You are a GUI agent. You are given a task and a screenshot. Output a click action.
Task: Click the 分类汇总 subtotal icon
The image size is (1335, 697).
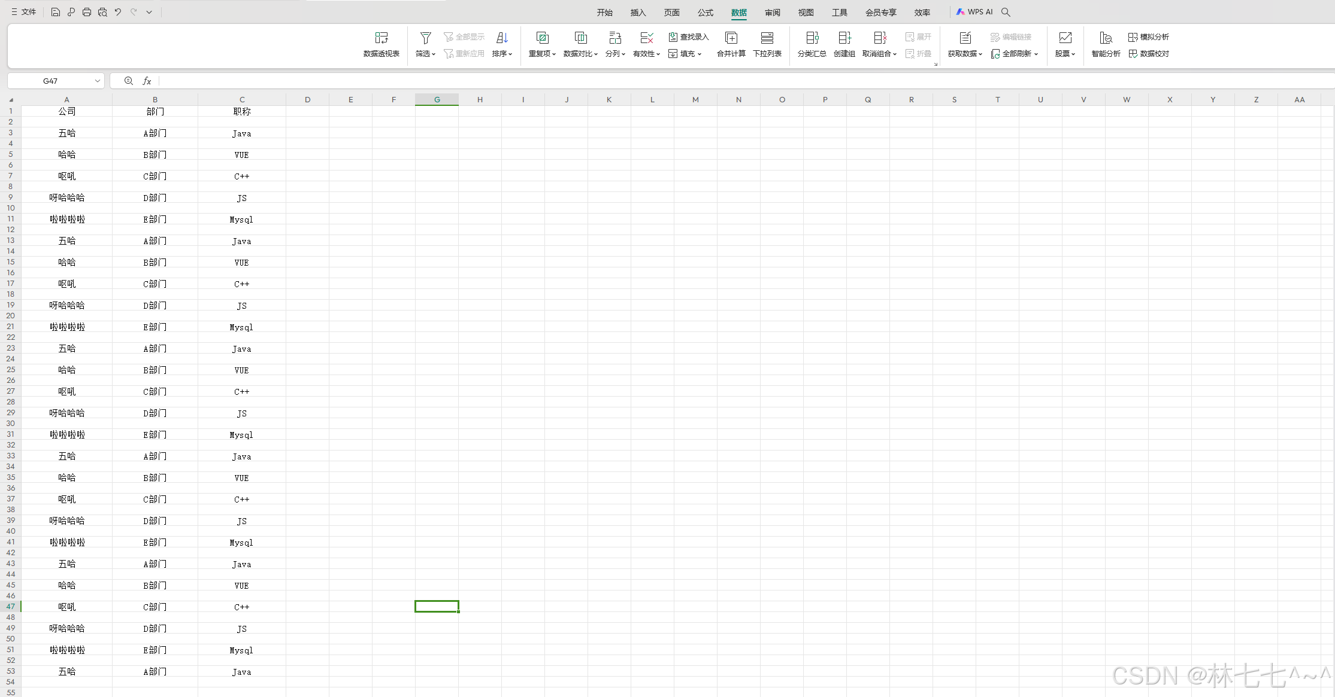tap(812, 38)
